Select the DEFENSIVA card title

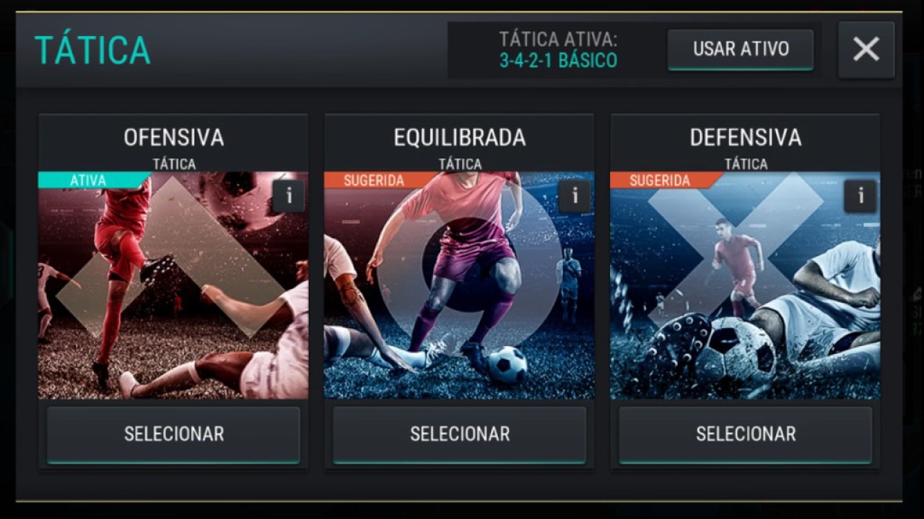point(746,138)
